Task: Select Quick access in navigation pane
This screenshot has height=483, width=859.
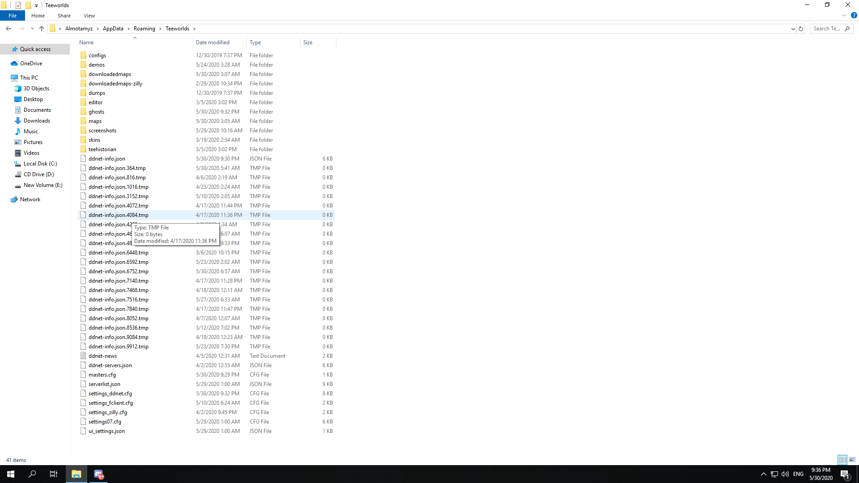Action: (x=35, y=49)
